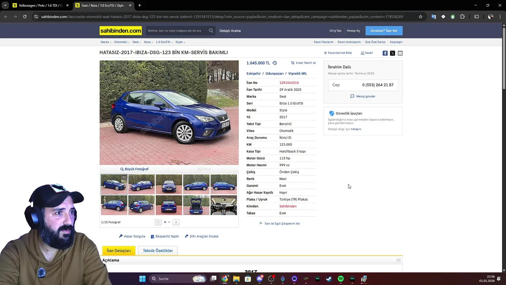
Task: Select İlan Detayları tab
Action: click(119, 251)
